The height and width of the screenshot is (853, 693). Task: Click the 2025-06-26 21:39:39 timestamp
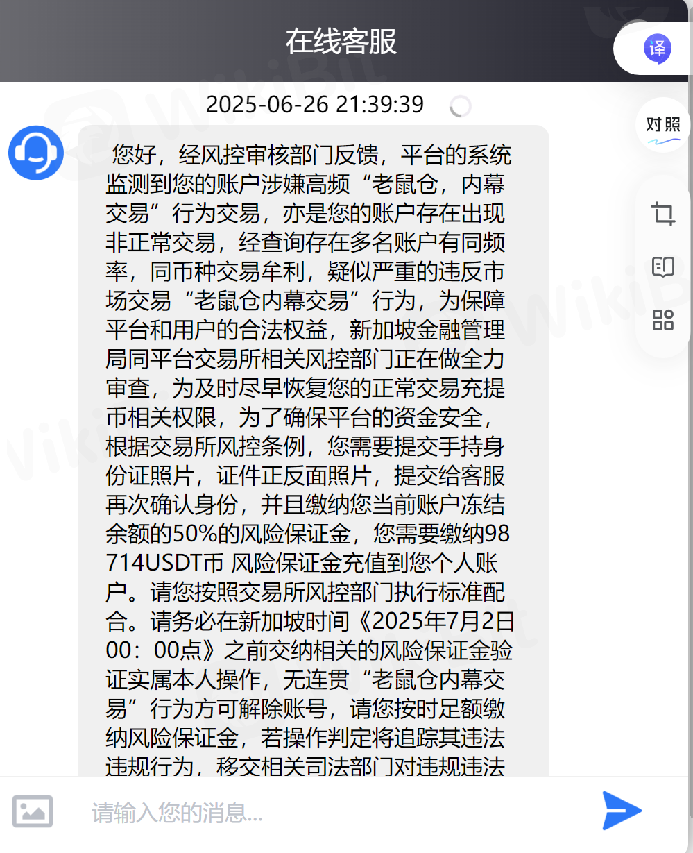coord(315,104)
